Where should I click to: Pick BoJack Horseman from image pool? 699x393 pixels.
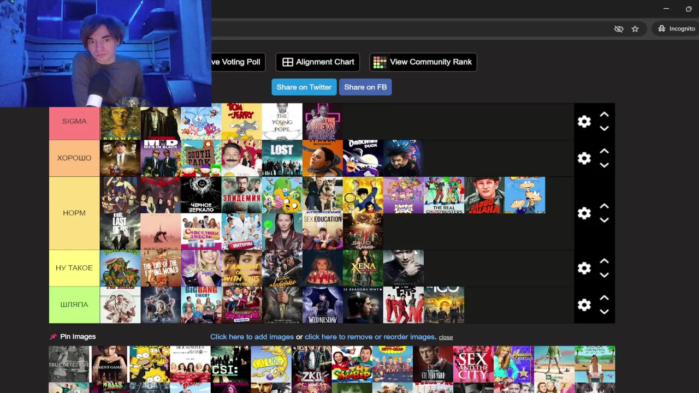(x=595, y=364)
